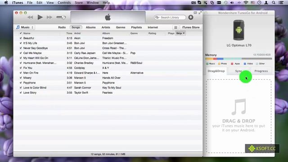
Task: Open the Notification Center icon
Action: (281, 3)
